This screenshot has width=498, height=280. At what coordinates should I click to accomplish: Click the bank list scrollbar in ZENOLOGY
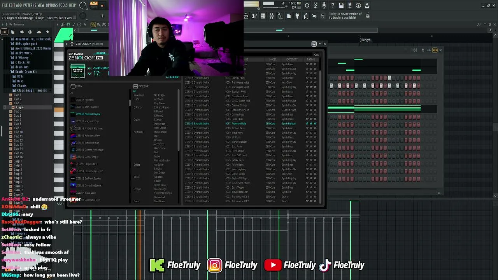coord(130,103)
